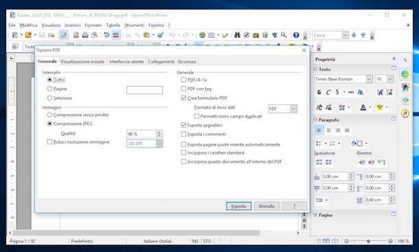Open Cerca search field dropdown arrow
419x252 pixels.
[346, 35]
